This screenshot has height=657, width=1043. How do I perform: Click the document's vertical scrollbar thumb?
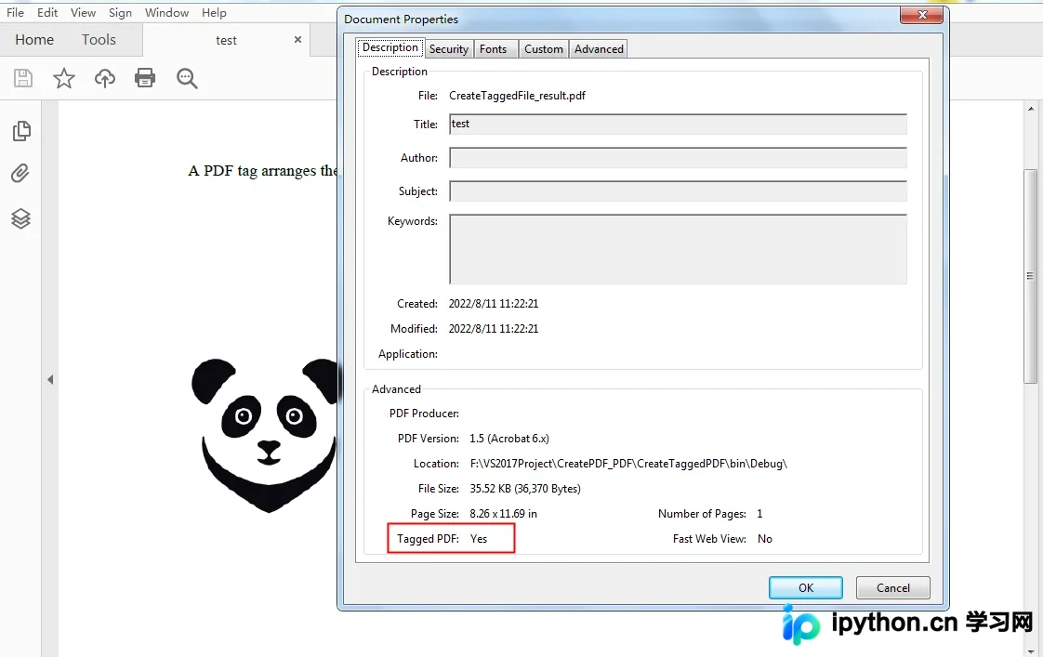coord(1030,276)
